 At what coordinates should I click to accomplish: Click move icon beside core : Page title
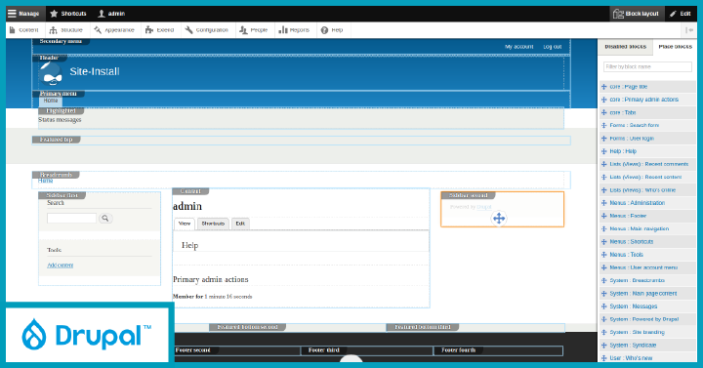pyautogui.click(x=604, y=87)
